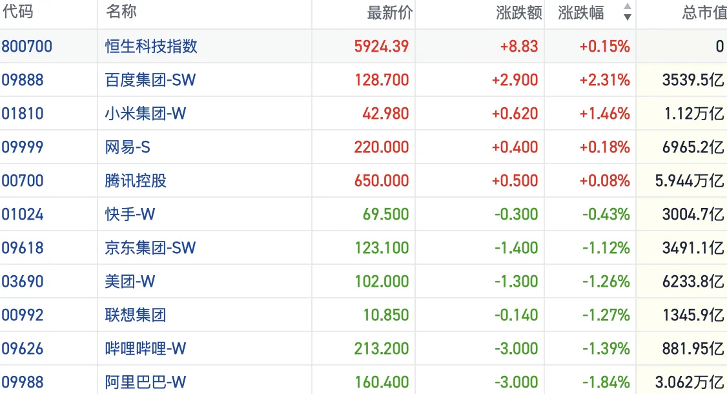Click the change value +8.83

[x=519, y=47]
